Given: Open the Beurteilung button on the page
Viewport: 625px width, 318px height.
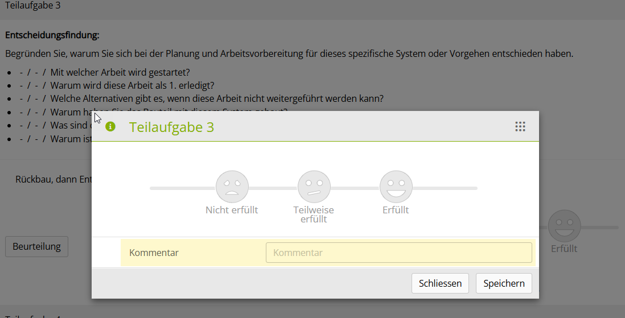Looking at the screenshot, I should pyautogui.click(x=36, y=246).
